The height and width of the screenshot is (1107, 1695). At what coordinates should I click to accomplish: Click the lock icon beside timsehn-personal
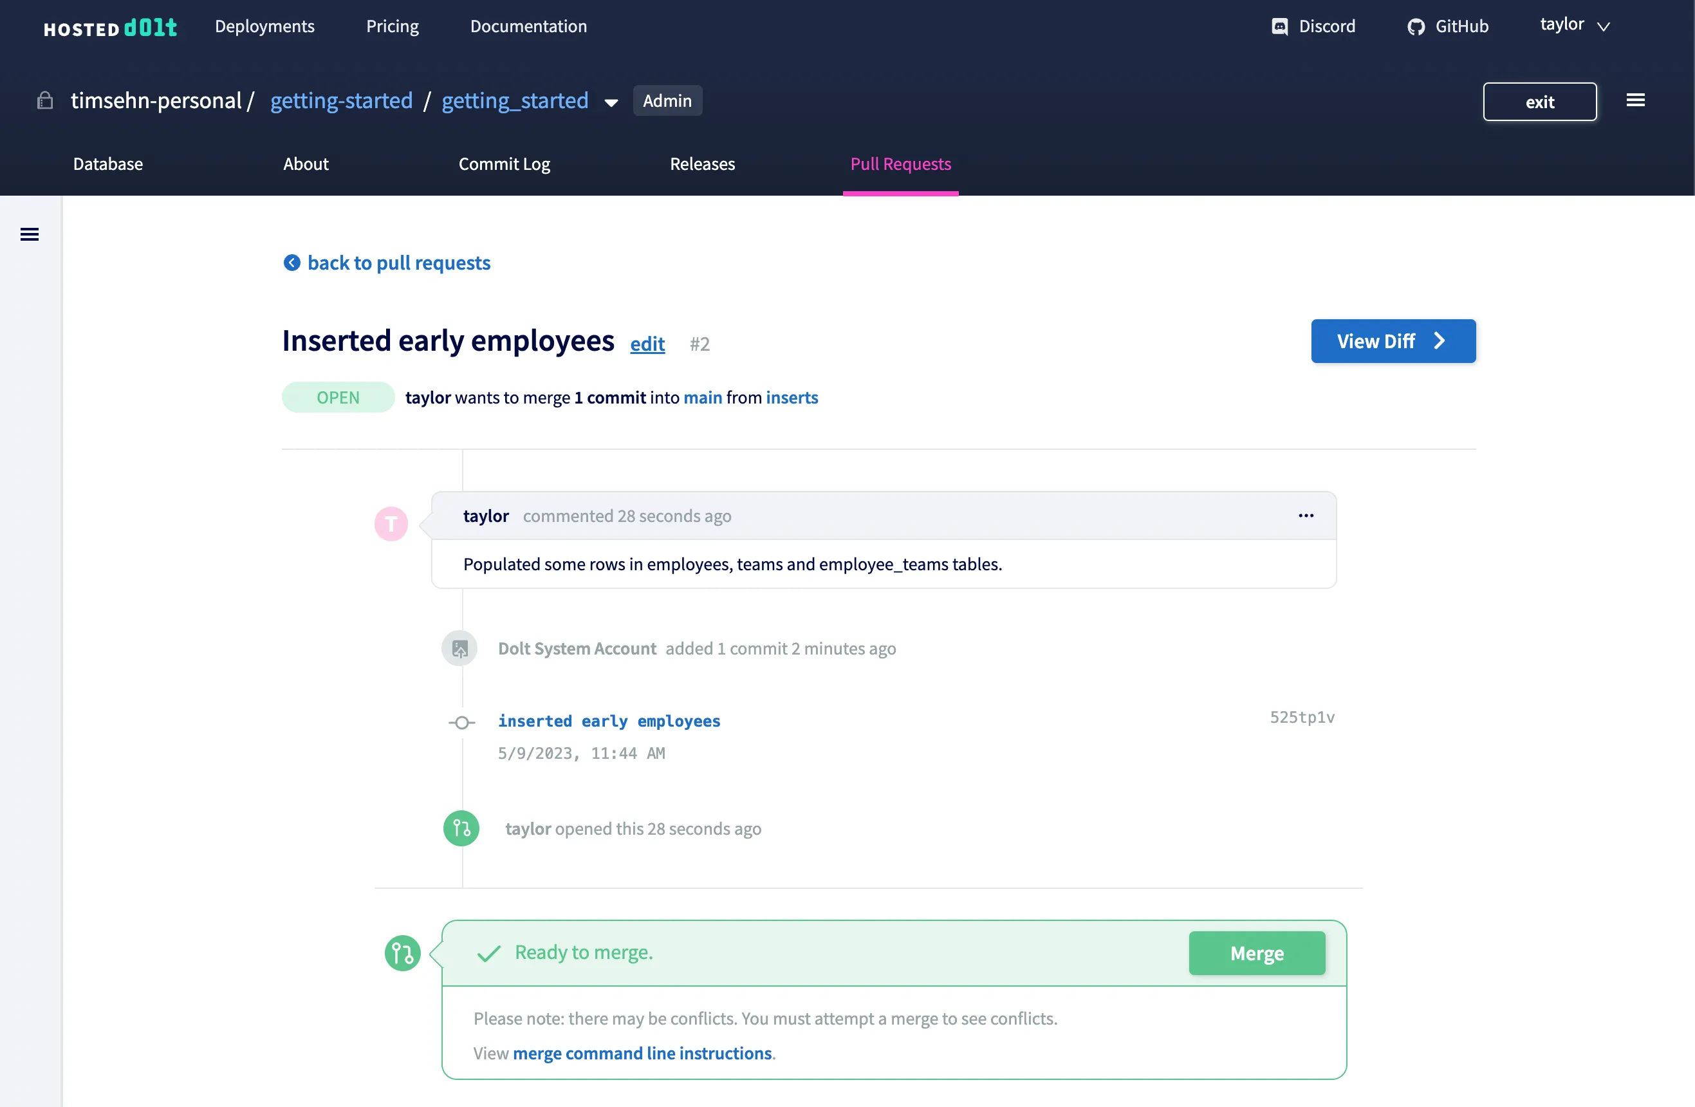tap(44, 100)
